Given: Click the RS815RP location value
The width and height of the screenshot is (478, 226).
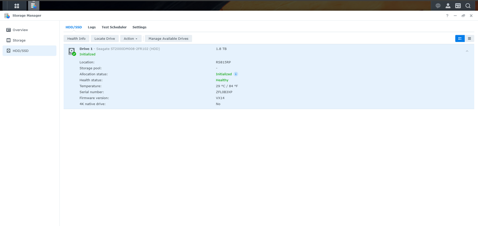Looking at the screenshot, I should (x=223, y=62).
